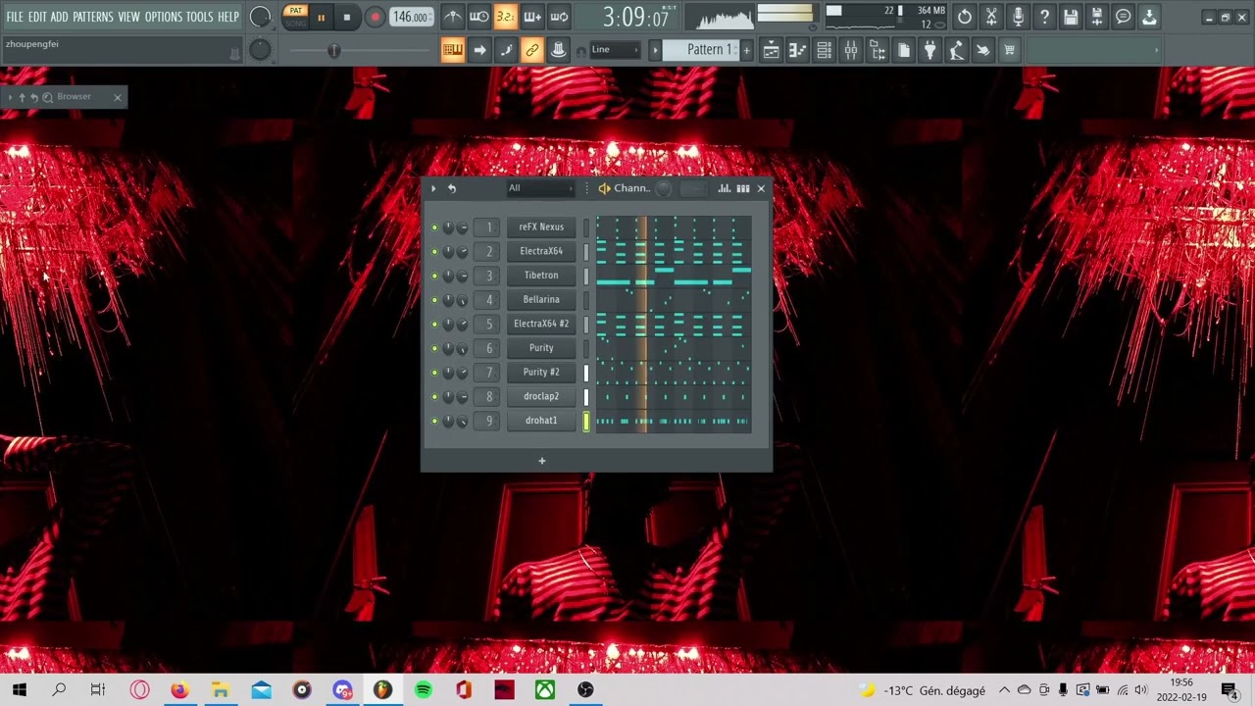Open the Piano roll view icon
This screenshot has width=1255, height=706.
pyautogui.click(x=798, y=50)
